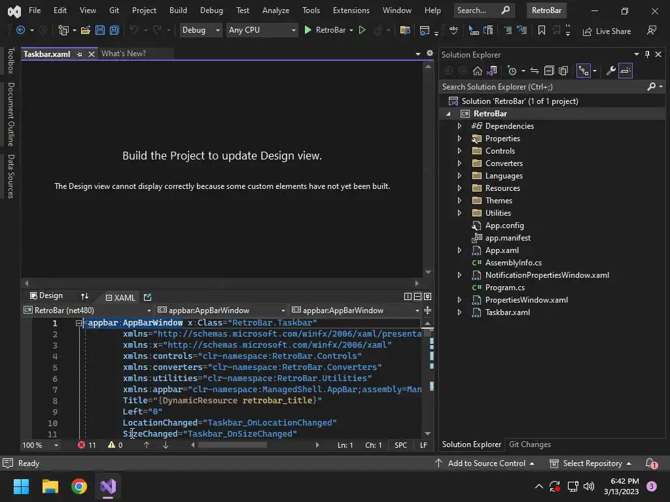The width and height of the screenshot is (670, 502).
Task: Go to next issue with the down arrow
Action: coord(166,445)
